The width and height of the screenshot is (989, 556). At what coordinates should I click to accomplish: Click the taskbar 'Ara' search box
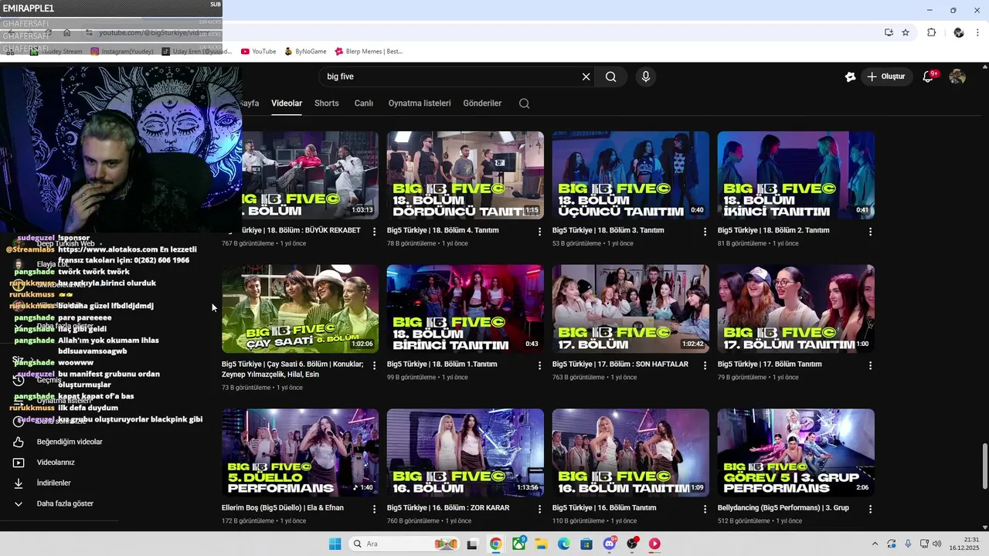(x=404, y=544)
